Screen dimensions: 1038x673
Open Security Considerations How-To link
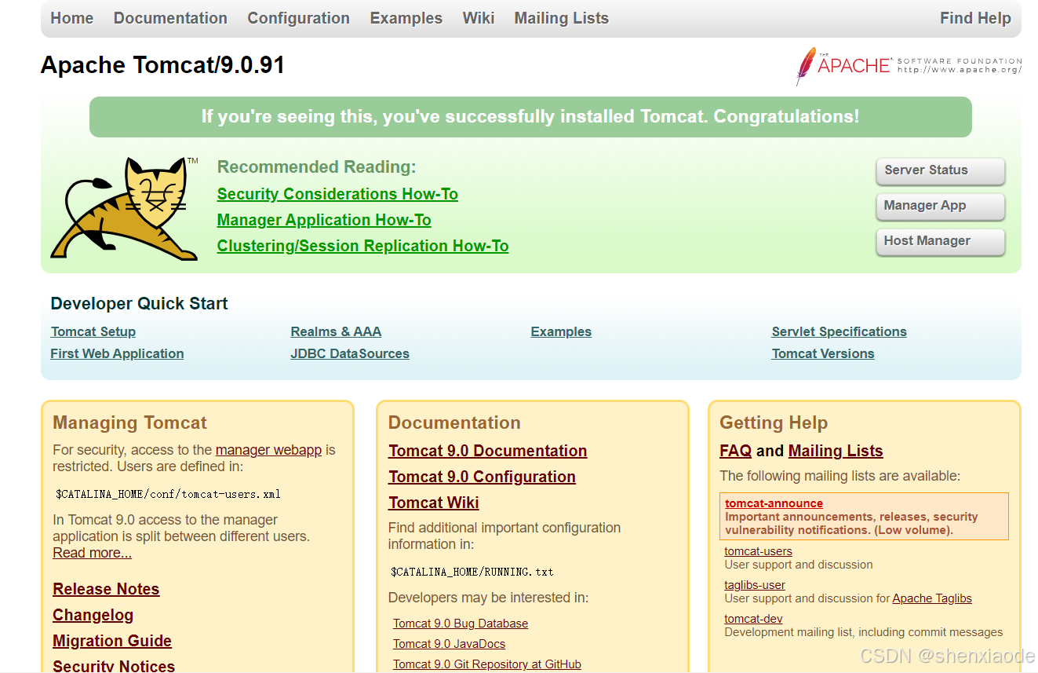(x=337, y=194)
